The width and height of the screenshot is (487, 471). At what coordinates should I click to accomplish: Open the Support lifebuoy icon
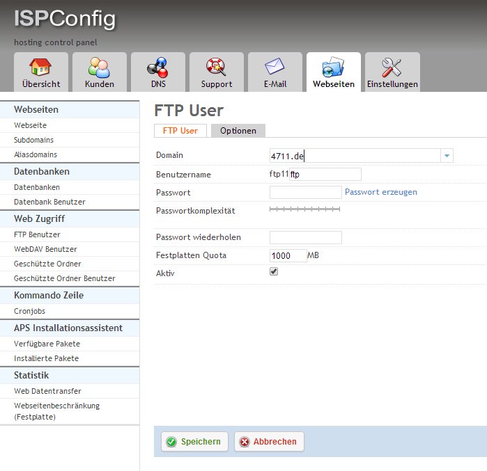[x=216, y=68]
